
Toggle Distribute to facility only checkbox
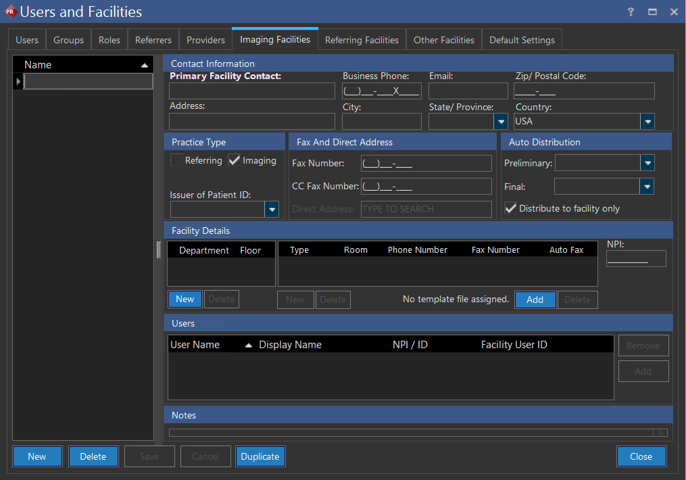(x=511, y=208)
